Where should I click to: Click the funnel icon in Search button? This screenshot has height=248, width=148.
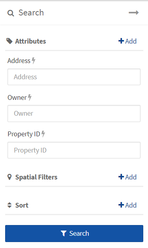[x=64, y=233]
